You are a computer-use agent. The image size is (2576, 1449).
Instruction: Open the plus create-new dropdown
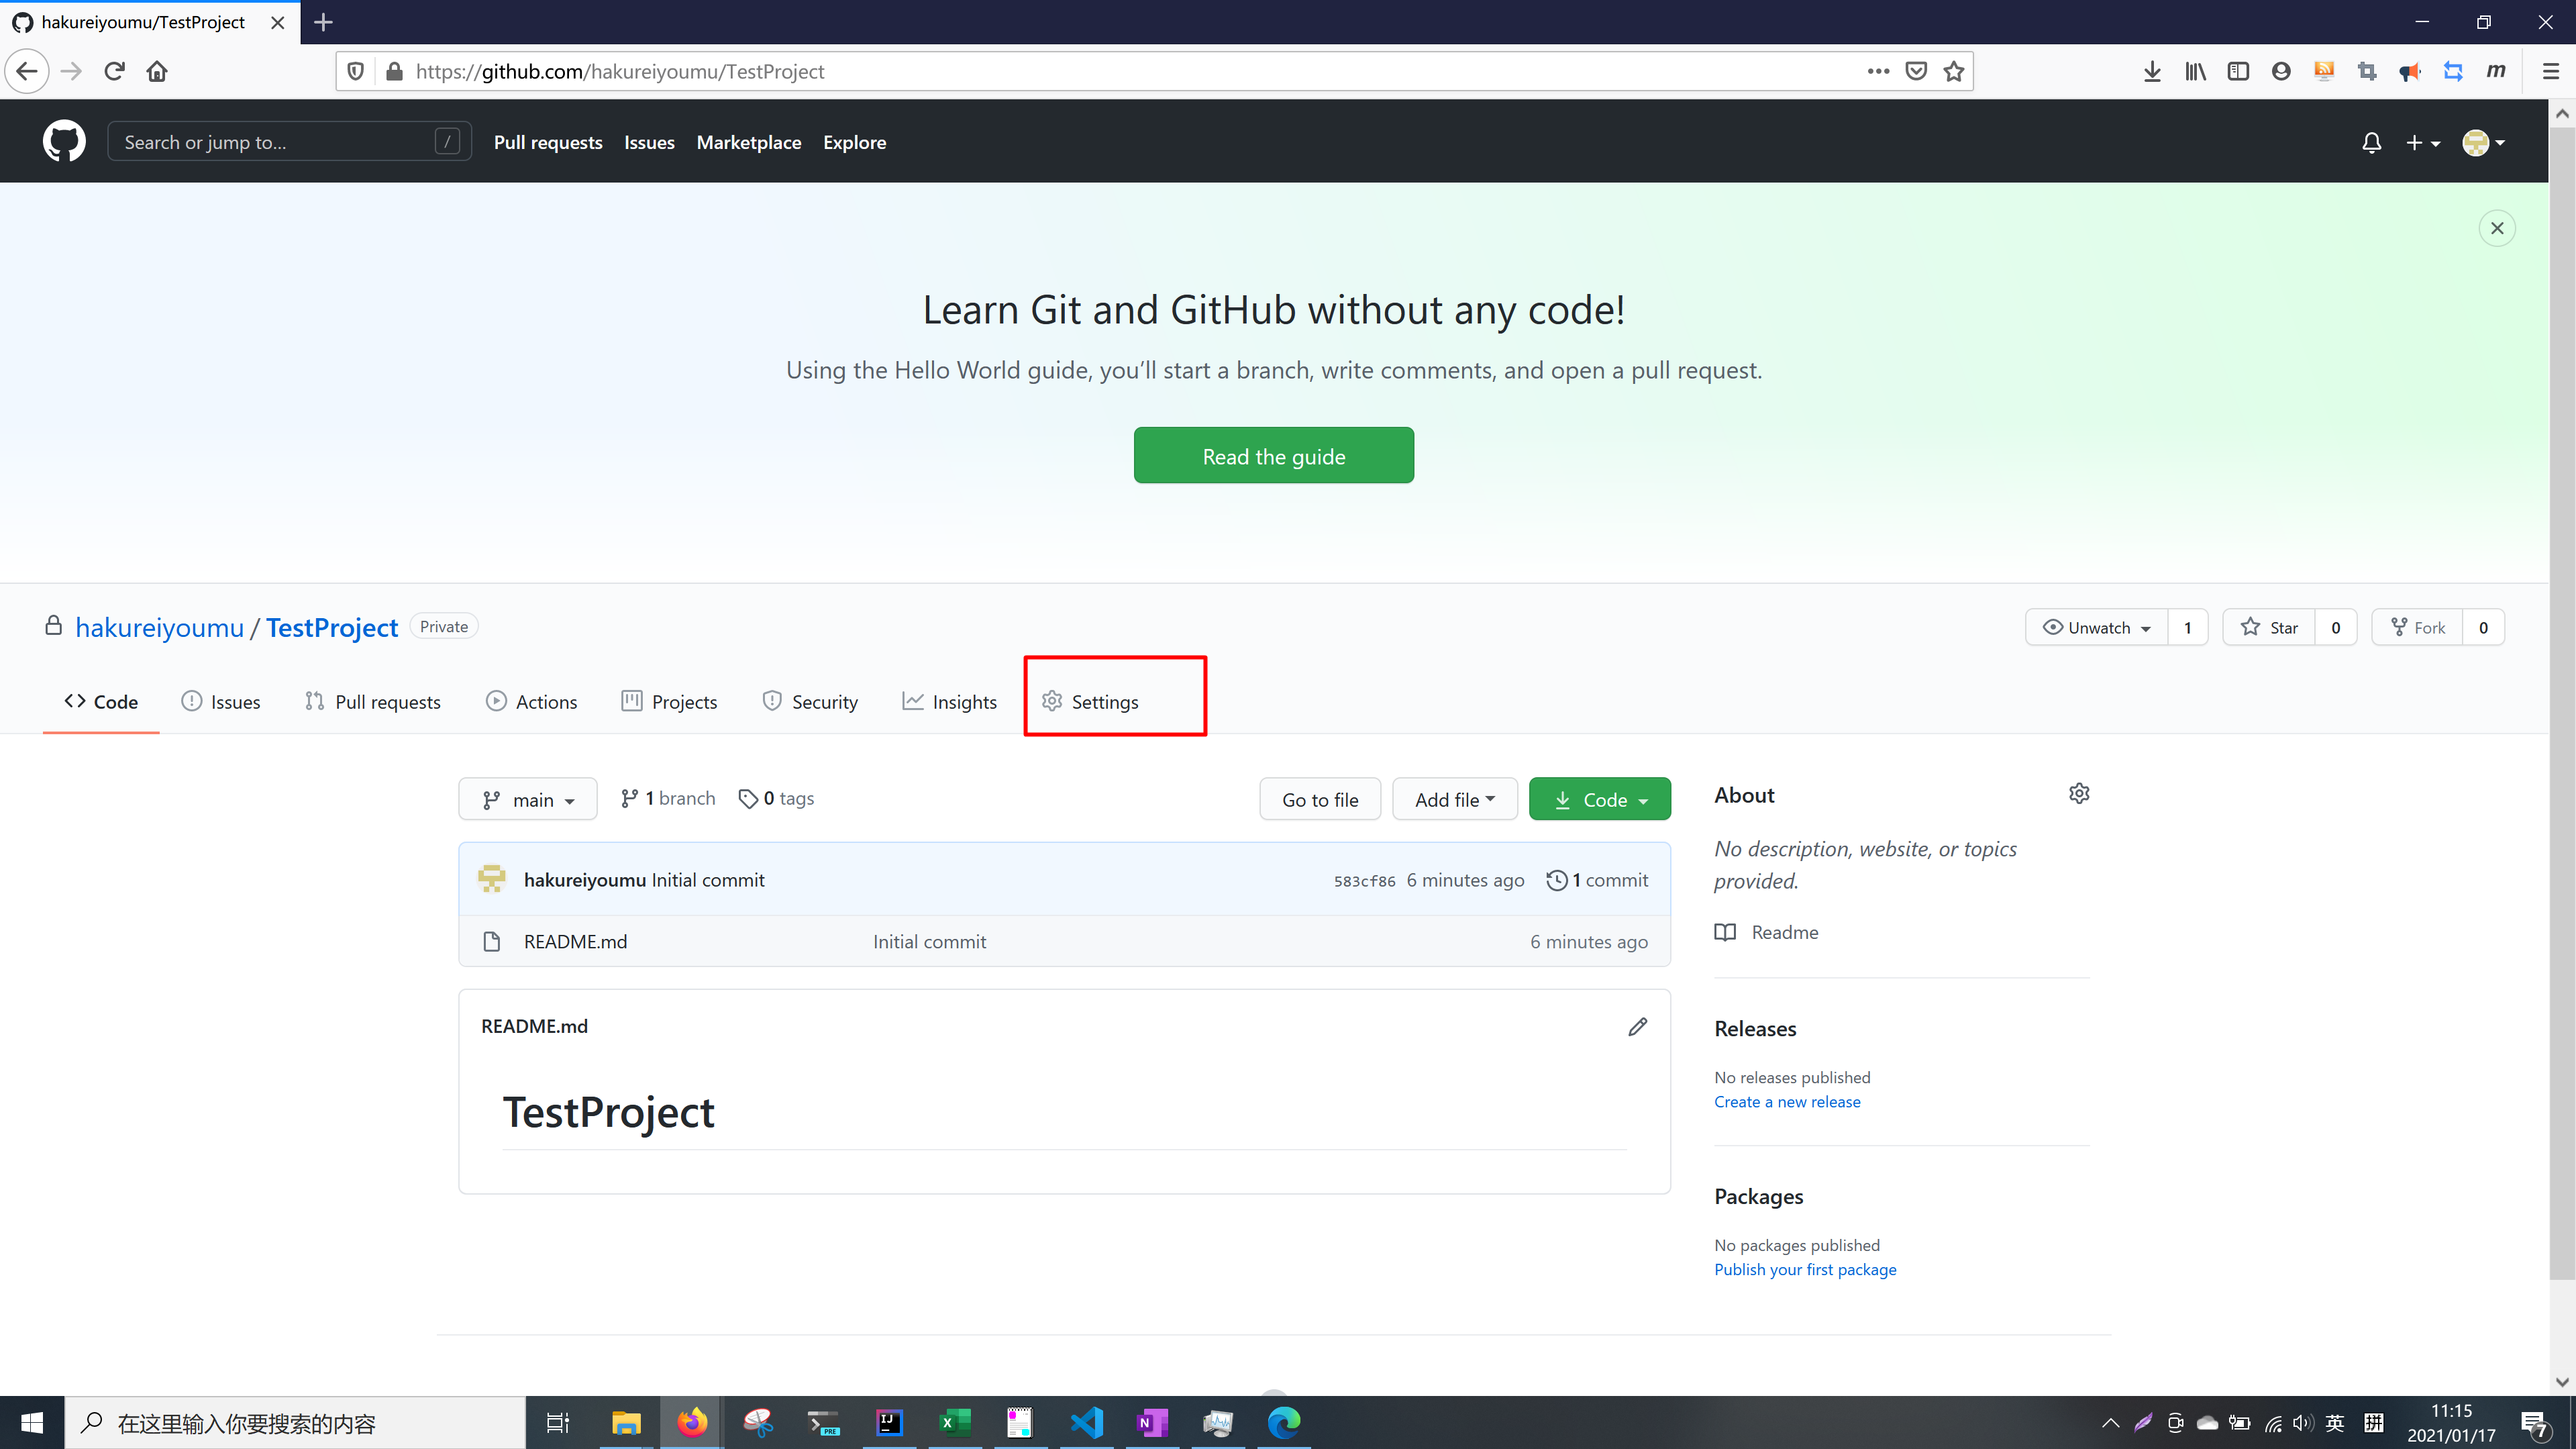click(2423, 143)
